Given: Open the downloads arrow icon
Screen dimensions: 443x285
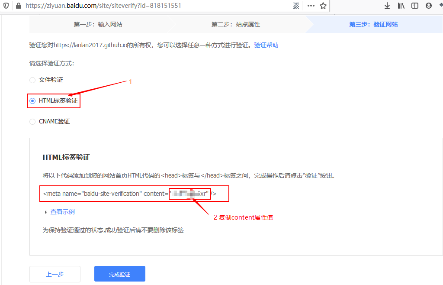Looking at the screenshot, I should pyautogui.click(x=387, y=6).
